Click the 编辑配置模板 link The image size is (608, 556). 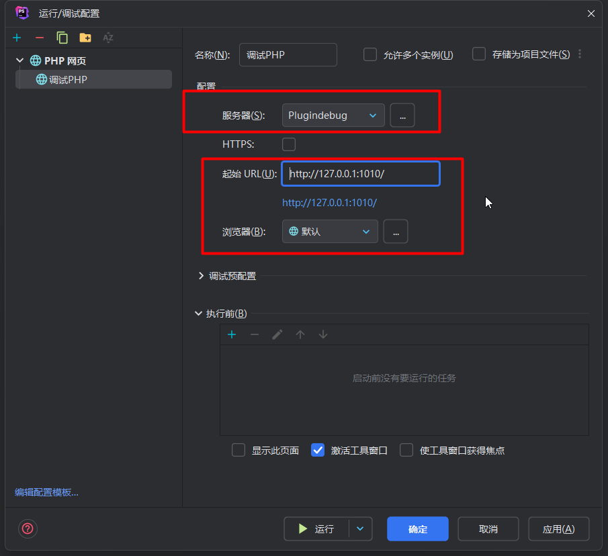pos(45,492)
